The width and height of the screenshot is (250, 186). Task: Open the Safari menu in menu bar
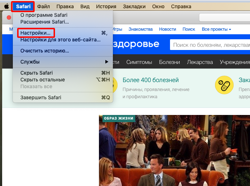[23, 6]
